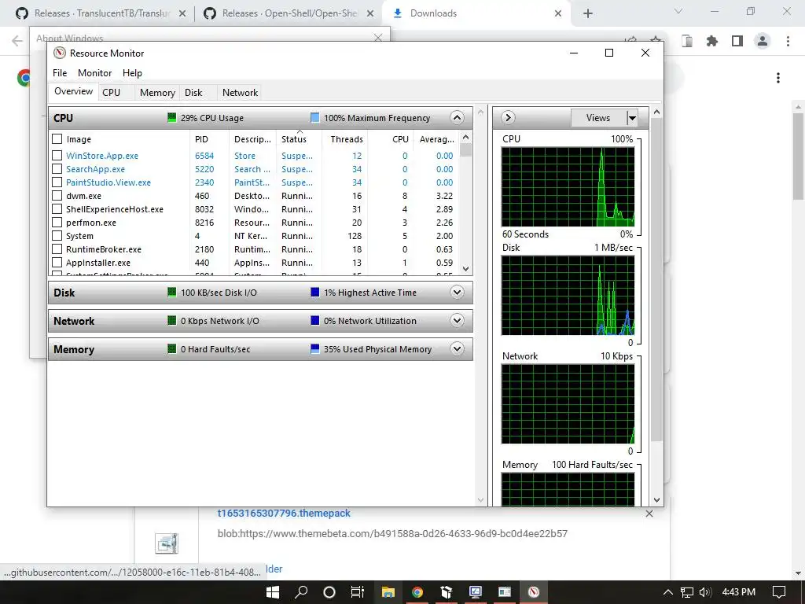Open the network tray icon
This screenshot has width=805, height=604.
[x=687, y=591]
